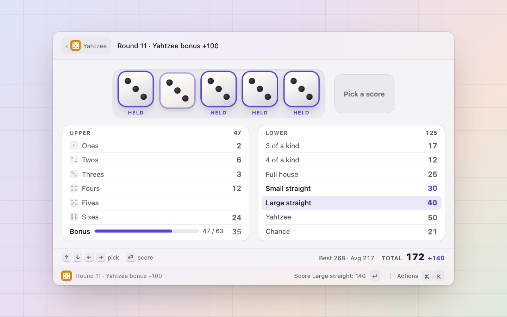Click the Sixes die face icon

[74, 217]
